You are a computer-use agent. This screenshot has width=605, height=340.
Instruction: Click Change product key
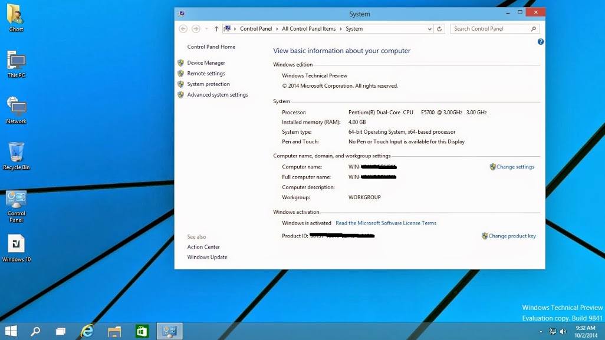coord(512,236)
